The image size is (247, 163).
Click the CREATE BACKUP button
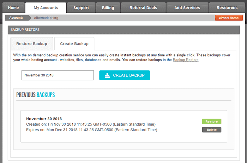pos(125,75)
